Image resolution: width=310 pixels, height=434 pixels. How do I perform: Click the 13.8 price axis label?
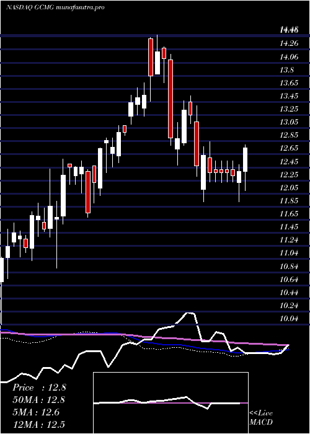[x=287, y=70]
